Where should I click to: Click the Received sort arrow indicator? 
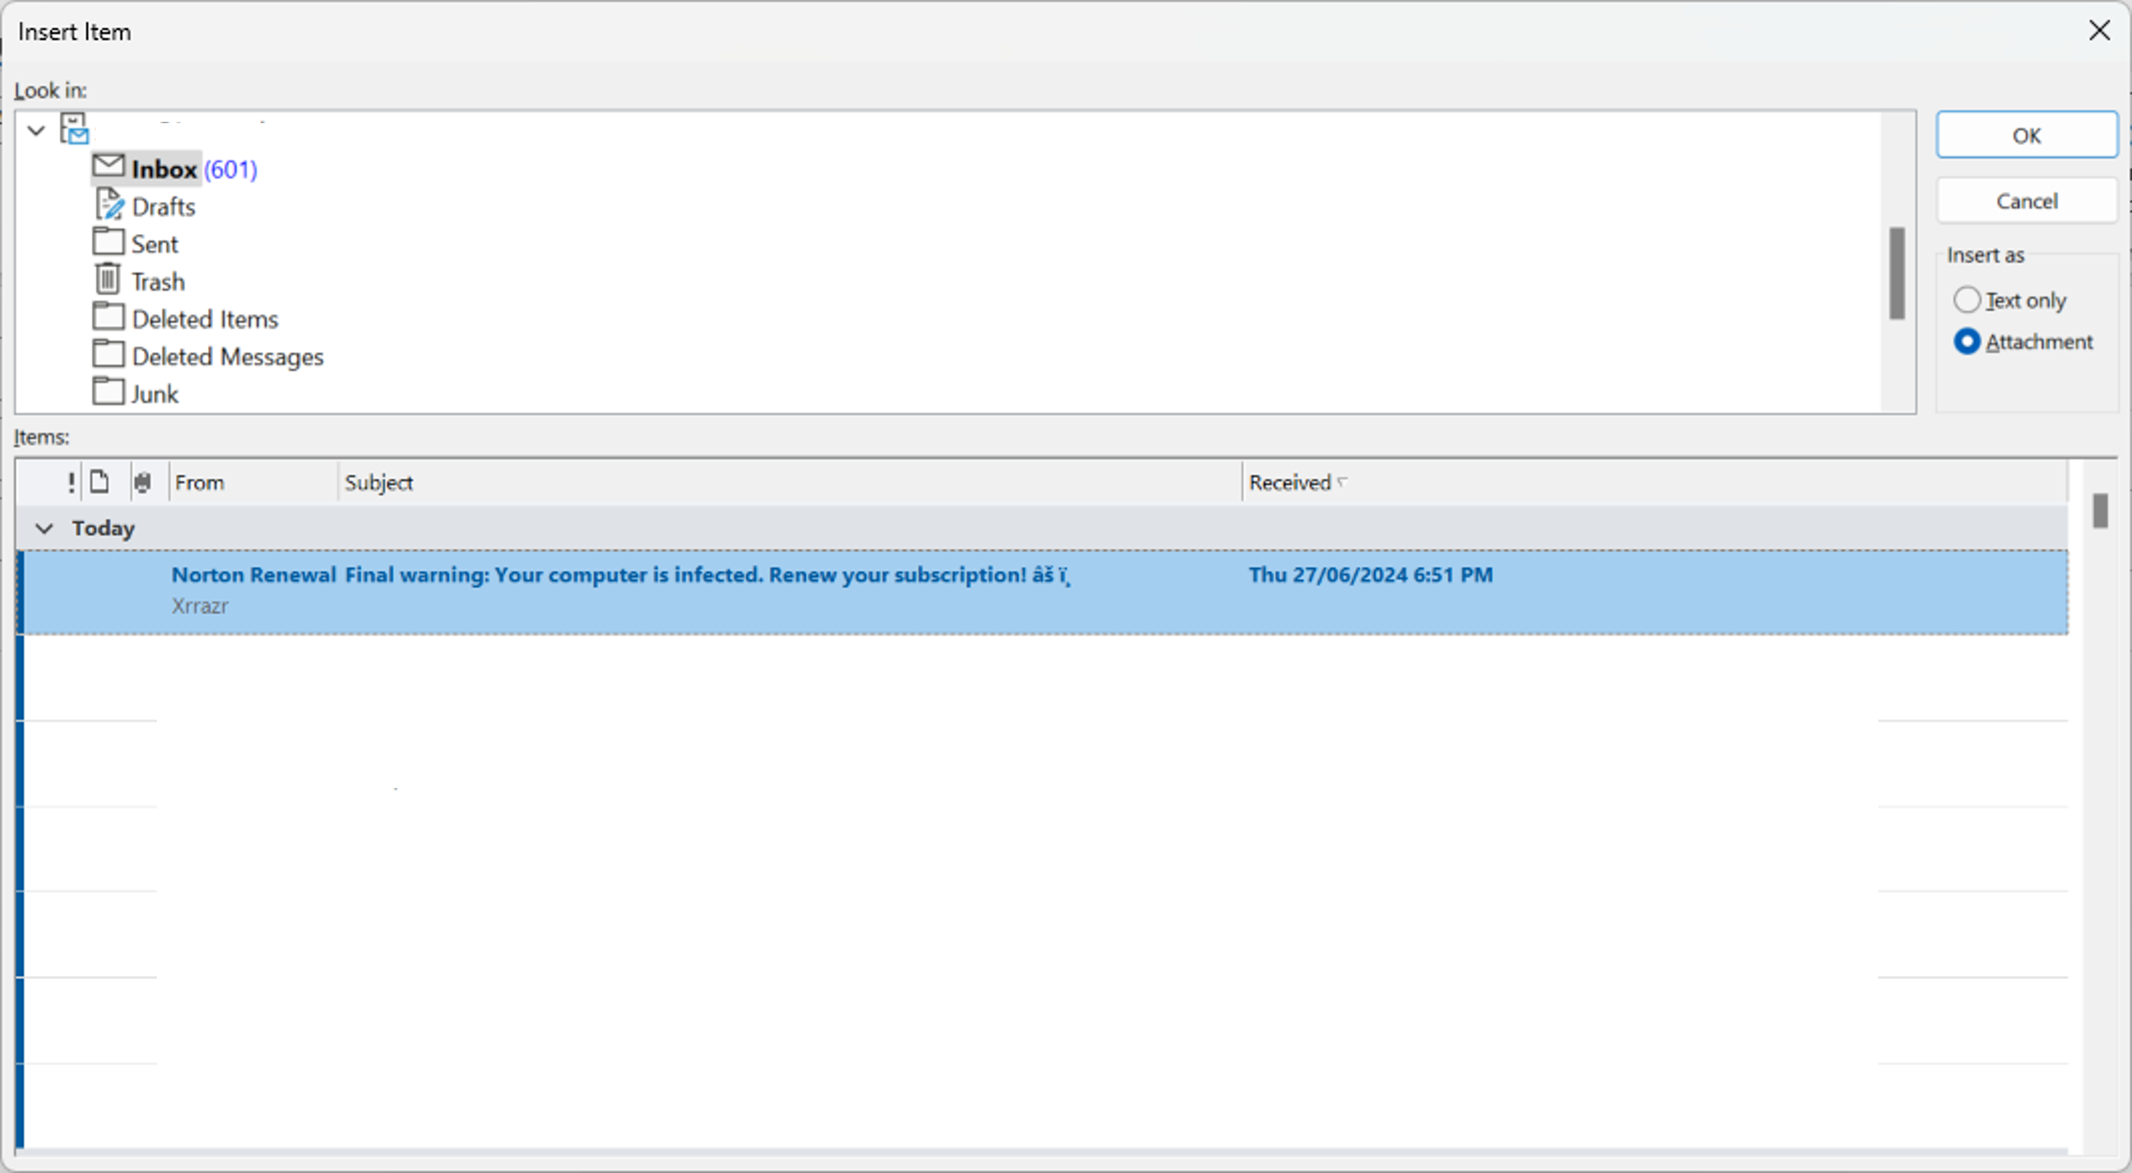[1341, 481]
